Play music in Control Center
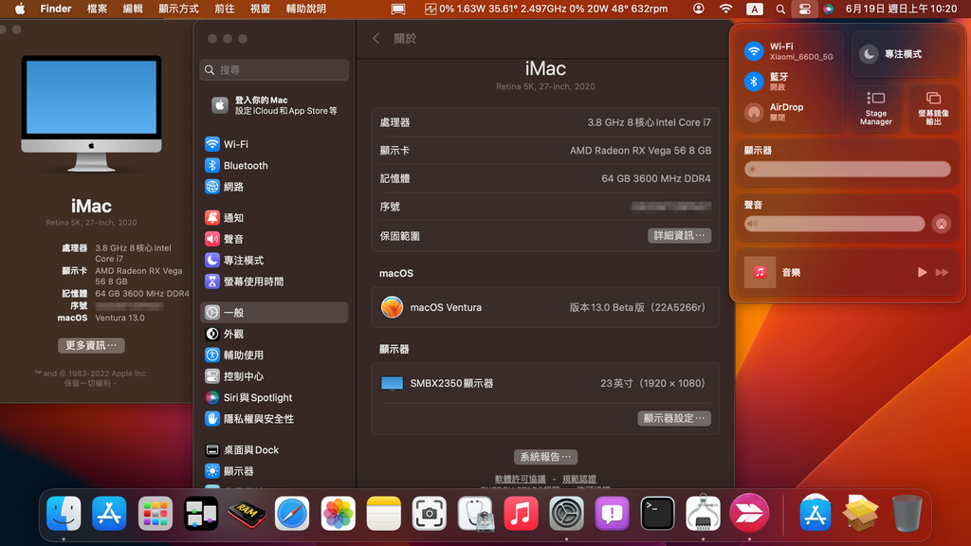 (x=922, y=272)
